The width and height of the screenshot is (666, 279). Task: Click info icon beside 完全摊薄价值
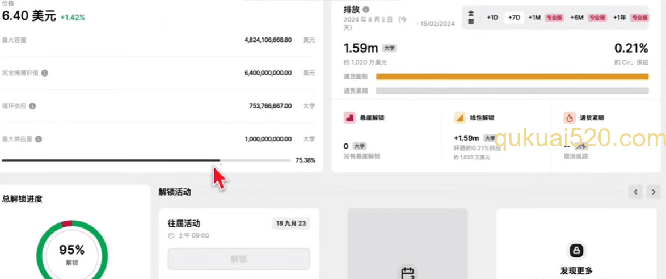point(45,73)
